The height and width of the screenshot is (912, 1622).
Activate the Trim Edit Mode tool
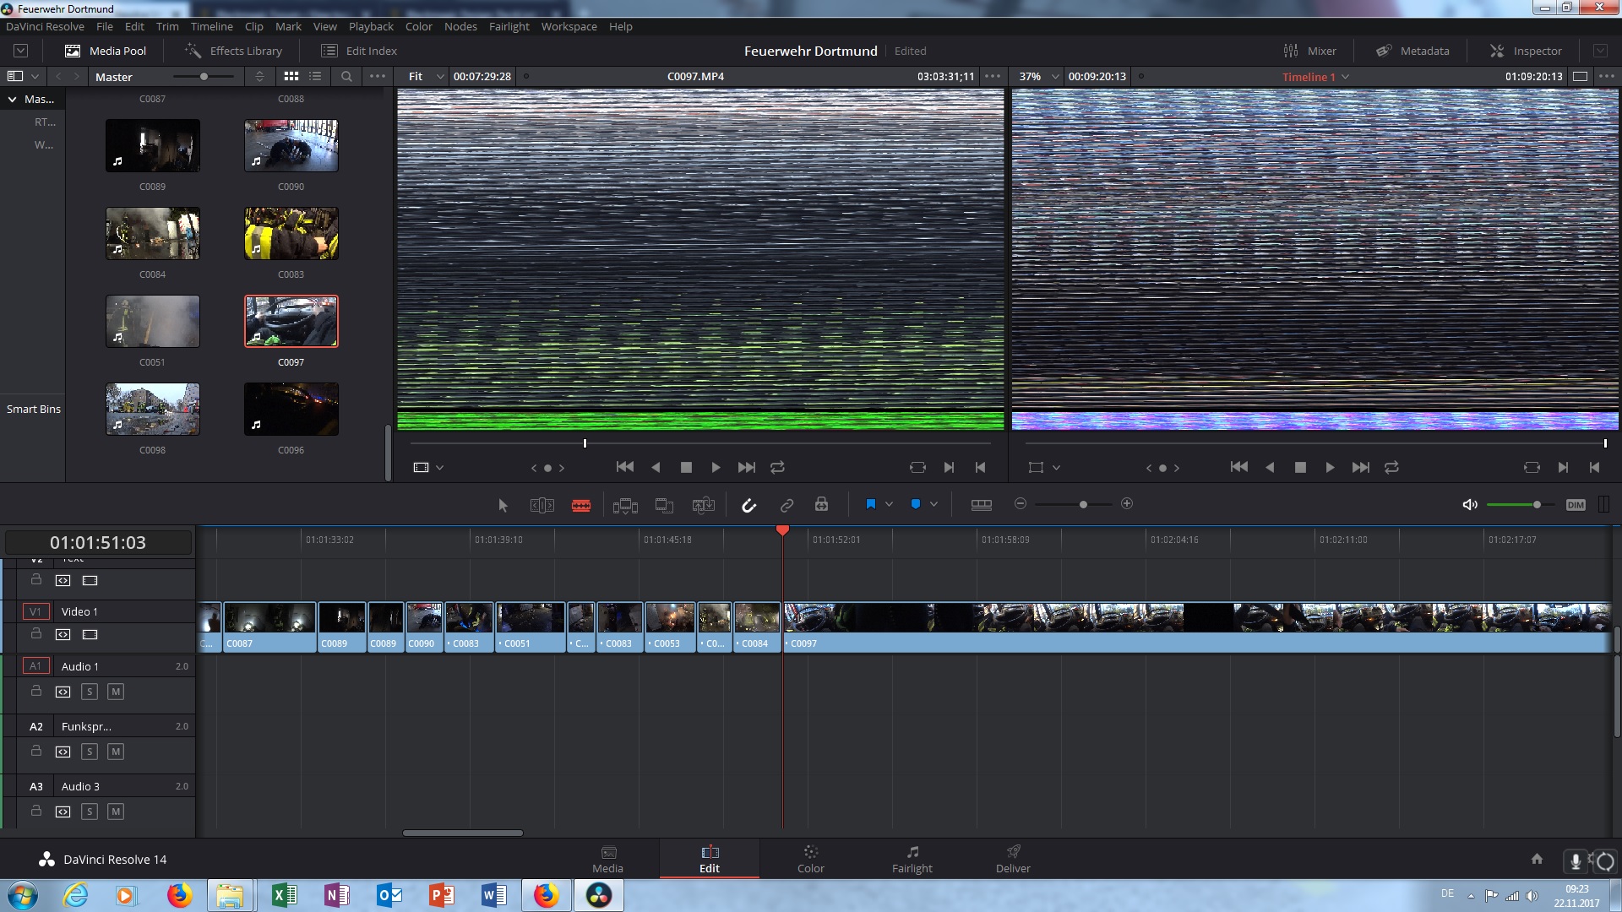[542, 505]
